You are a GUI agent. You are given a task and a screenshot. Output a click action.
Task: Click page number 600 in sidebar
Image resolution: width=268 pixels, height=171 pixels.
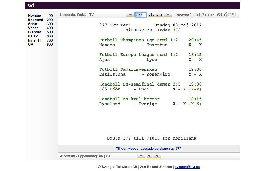point(50,36)
